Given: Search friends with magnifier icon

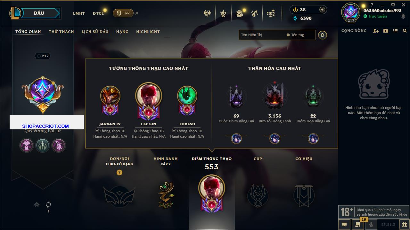Looking at the screenshot, I should tap(405, 31).
